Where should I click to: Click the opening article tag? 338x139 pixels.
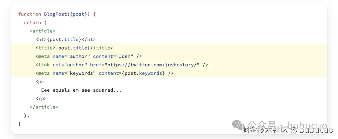[x=43, y=31]
